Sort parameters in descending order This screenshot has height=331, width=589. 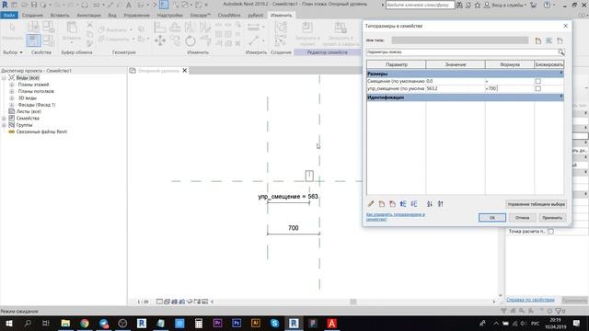pyautogui.click(x=440, y=204)
